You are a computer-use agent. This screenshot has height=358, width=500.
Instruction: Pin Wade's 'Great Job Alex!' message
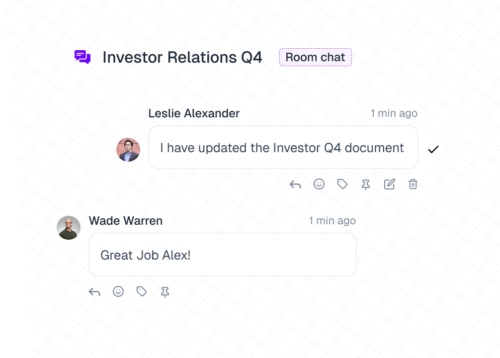[165, 292]
